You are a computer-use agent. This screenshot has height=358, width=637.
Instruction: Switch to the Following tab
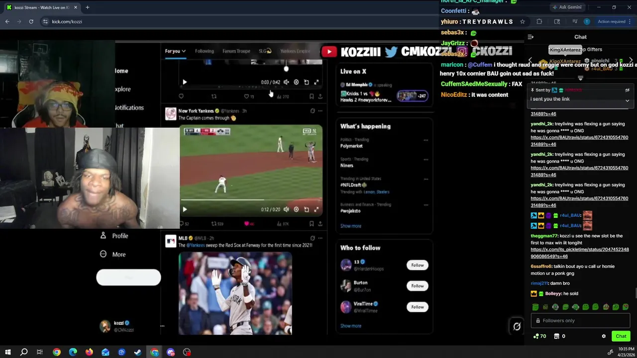pyautogui.click(x=204, y=51)
